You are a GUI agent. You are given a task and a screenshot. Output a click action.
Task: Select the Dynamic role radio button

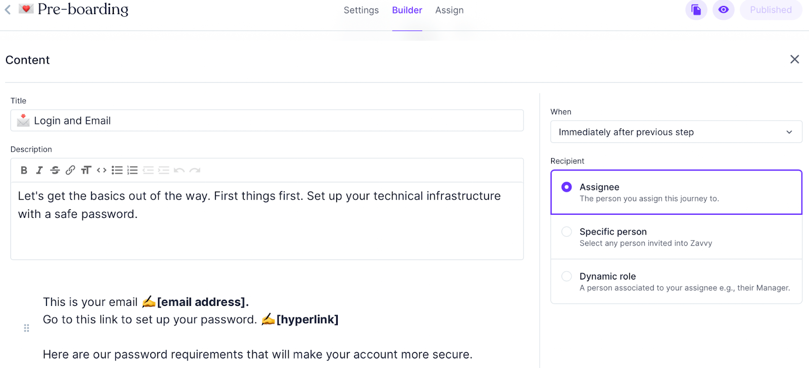(567, 277)
